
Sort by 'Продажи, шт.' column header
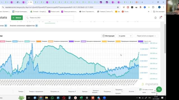point(55,91)
